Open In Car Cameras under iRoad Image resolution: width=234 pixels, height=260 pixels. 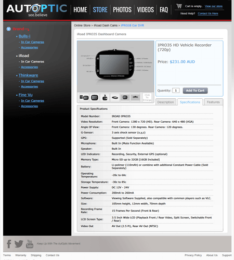point(33,62)
